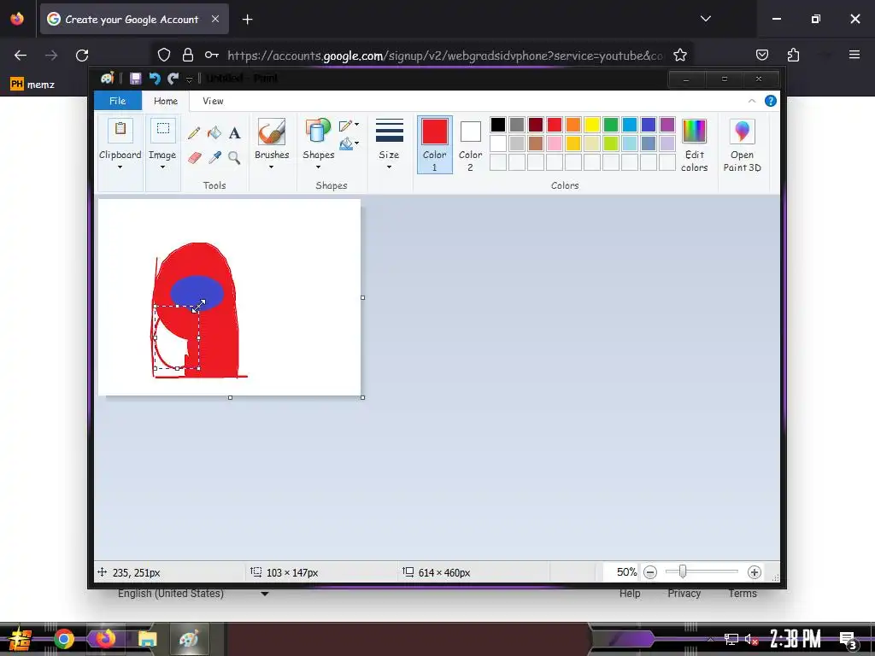Pick the orange color swatch
Viewport: 875px width, 656px height.
pos(573,125)
